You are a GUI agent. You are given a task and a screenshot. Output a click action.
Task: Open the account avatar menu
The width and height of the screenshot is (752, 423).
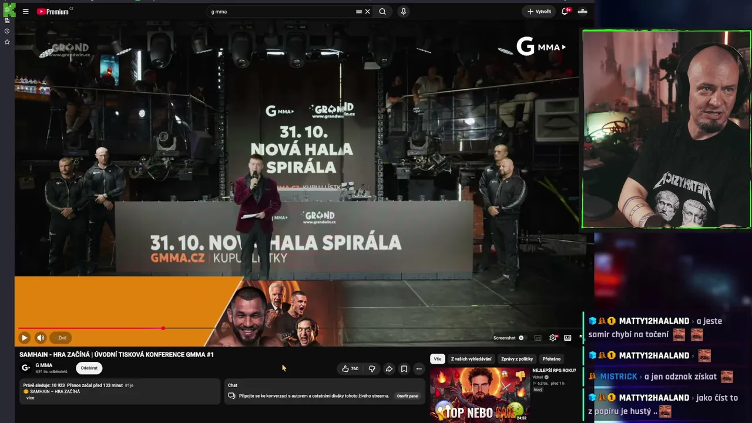tap(582, 11)
